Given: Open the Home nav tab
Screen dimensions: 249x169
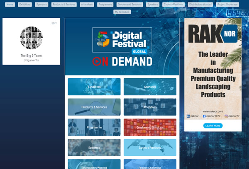Looking at the screenshot, I should (10, 5).
